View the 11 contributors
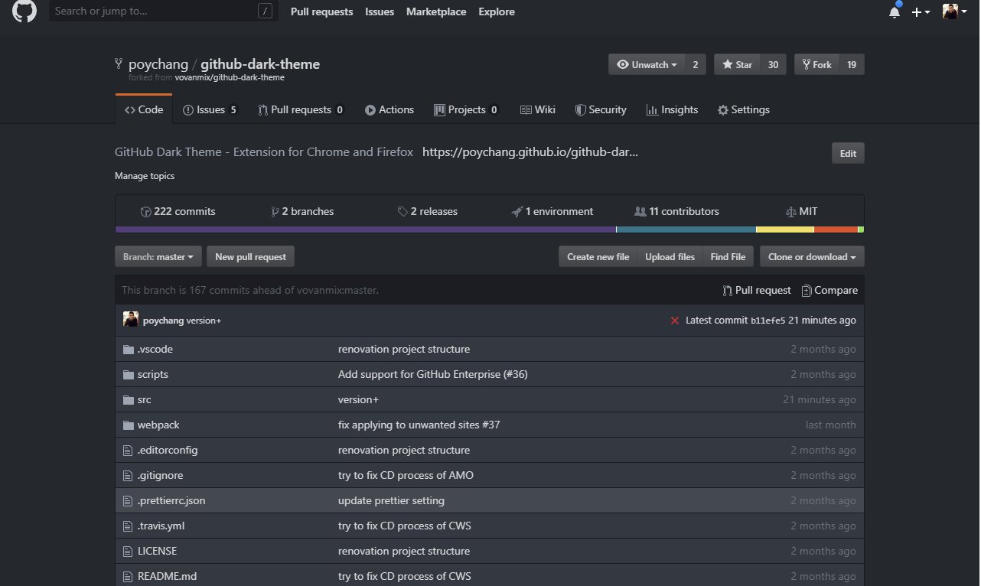The width and height of the screenshot is (981, 586). (676, 211)
